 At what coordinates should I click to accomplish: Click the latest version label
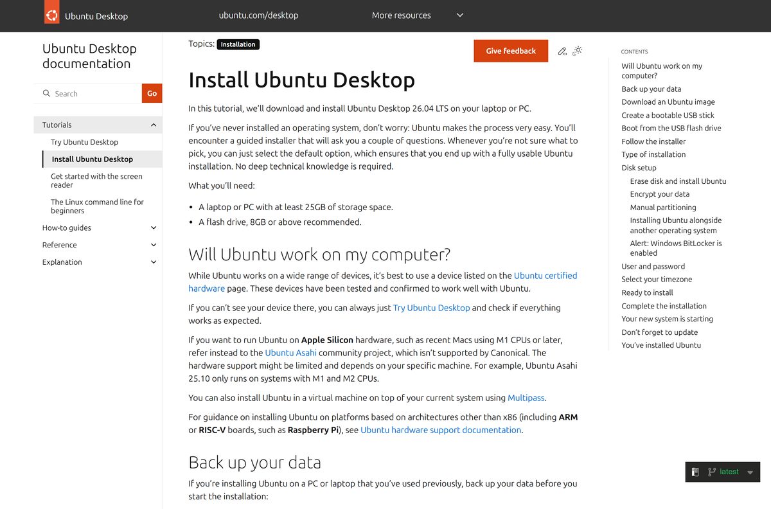(x=729, y=472)
